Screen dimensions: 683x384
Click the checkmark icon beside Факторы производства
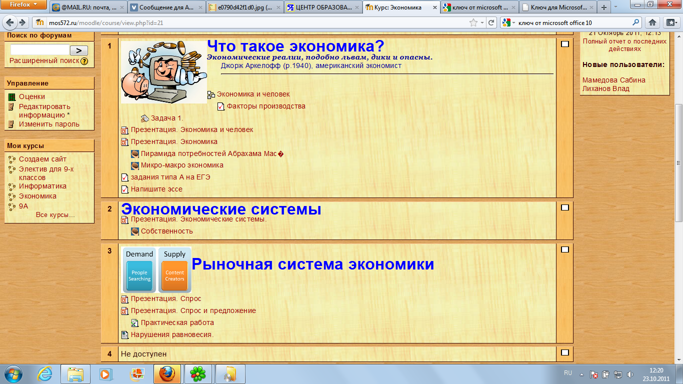[221, 106]
